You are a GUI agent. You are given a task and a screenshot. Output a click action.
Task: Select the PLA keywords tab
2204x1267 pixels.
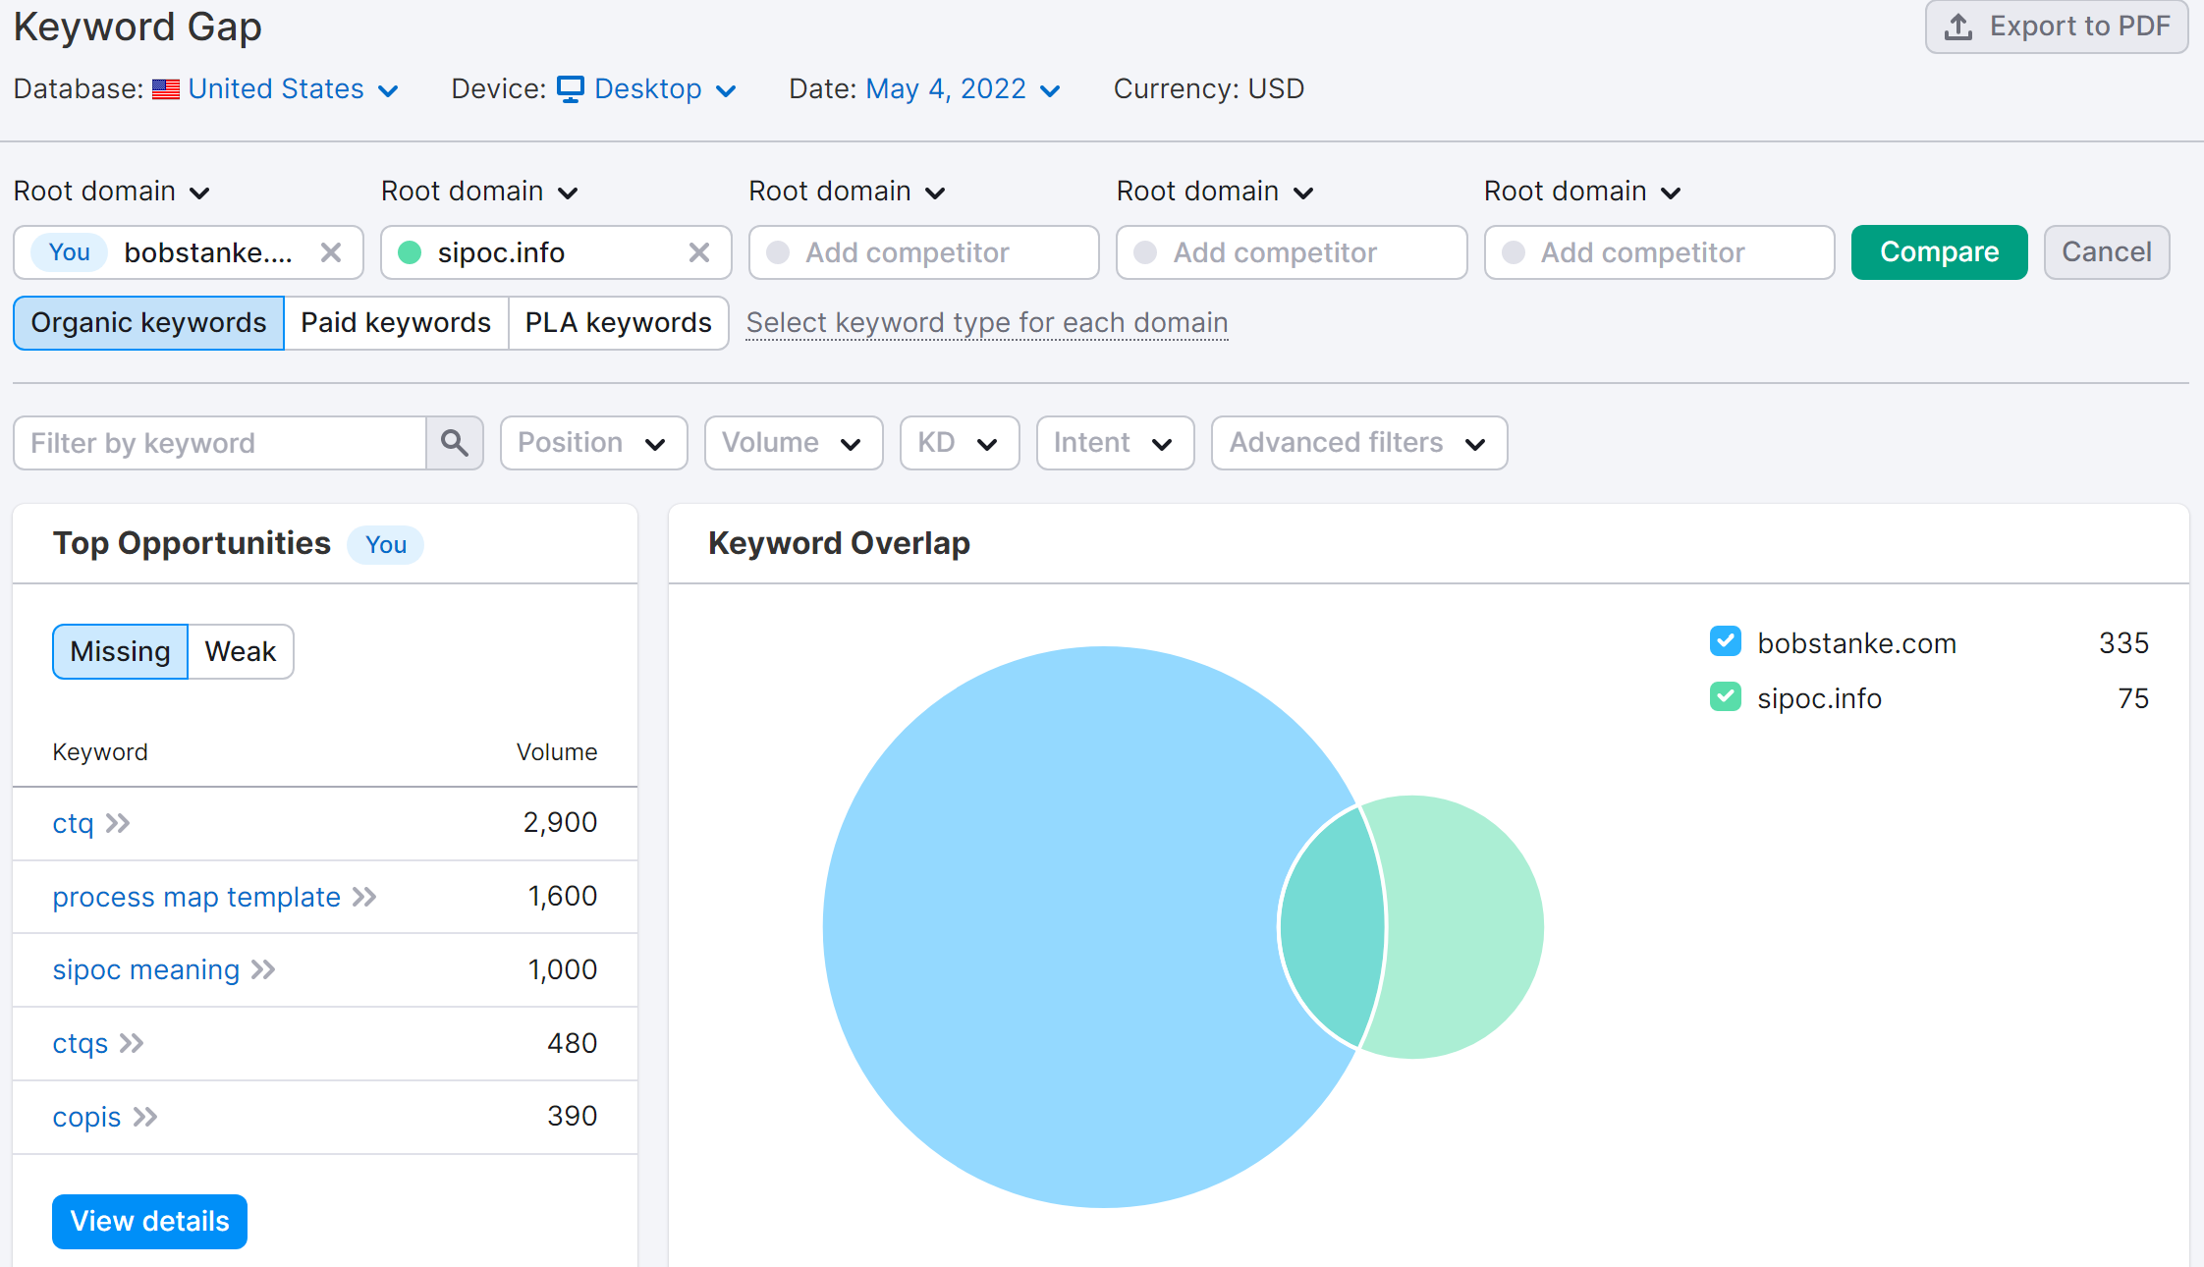618,323
